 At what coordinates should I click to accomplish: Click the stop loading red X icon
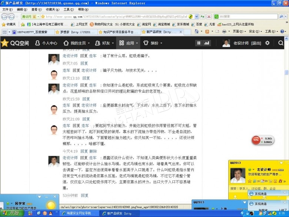pyautogui.click(x=209, y=17)
